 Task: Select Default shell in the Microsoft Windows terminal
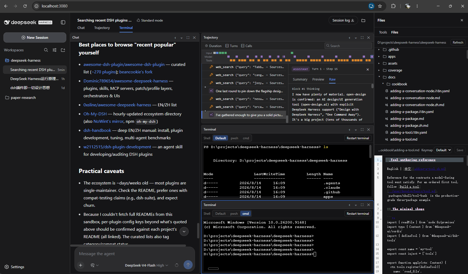(x=221, y=214)
